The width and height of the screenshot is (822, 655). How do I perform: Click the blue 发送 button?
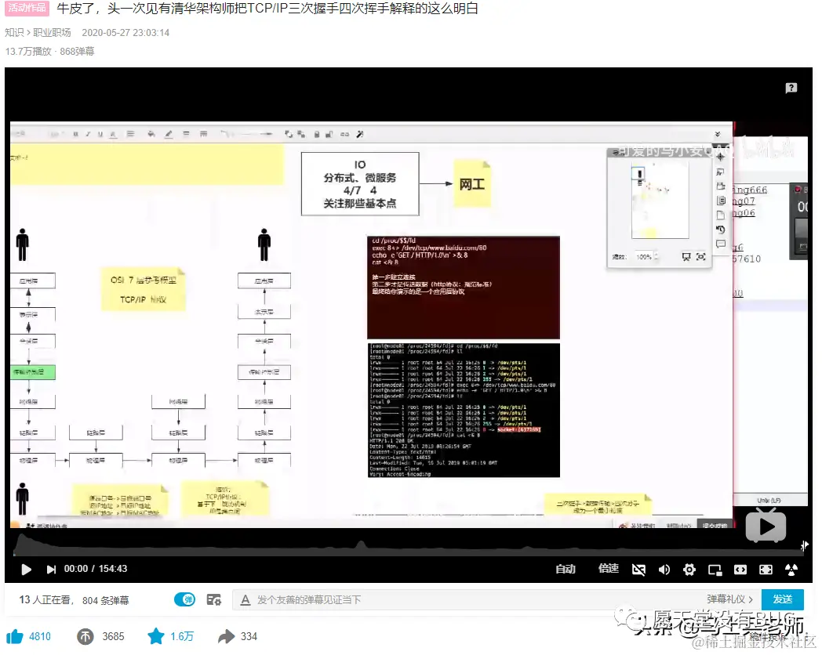click(783, 599)
